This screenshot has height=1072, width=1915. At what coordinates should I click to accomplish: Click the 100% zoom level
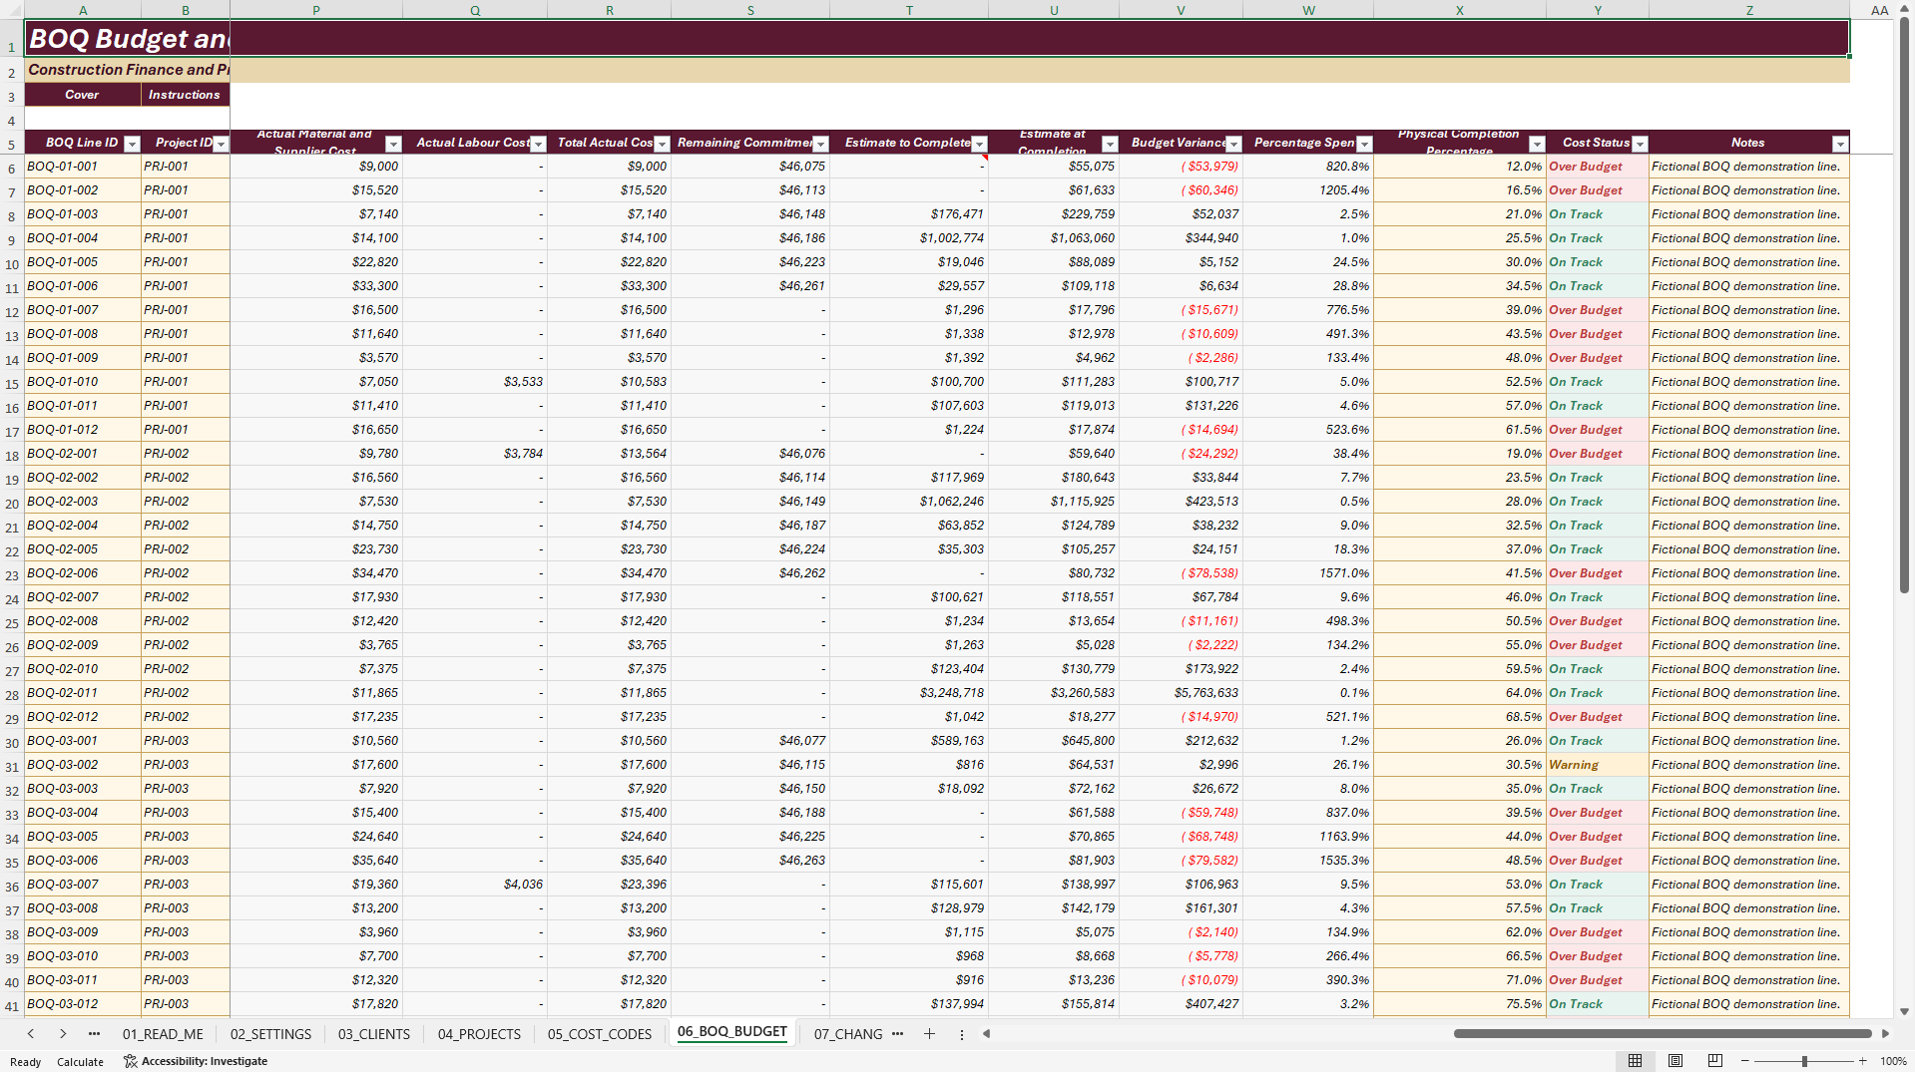tap(1893, 1061)
